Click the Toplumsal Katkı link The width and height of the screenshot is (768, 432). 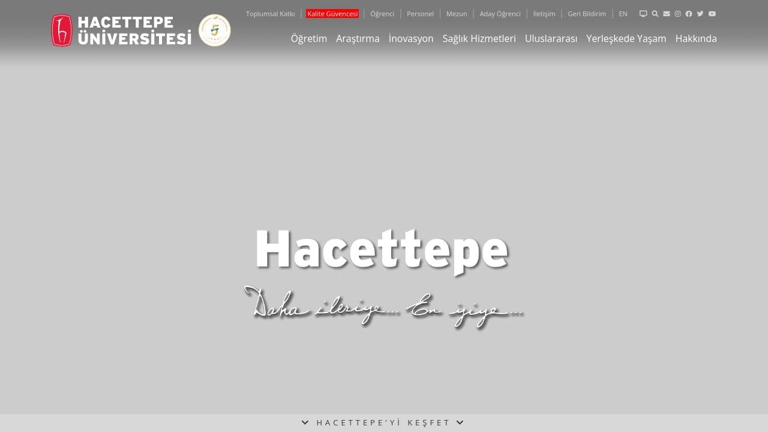[x=270, y=13]
